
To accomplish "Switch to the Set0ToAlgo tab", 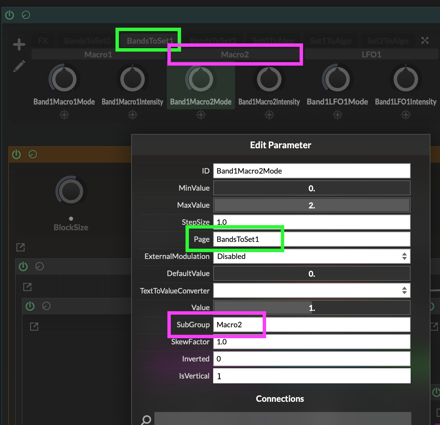I will click(273, 41).
